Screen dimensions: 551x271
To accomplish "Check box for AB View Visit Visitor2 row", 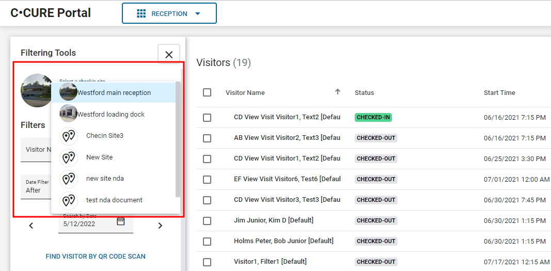I will (x=207, y=138).
